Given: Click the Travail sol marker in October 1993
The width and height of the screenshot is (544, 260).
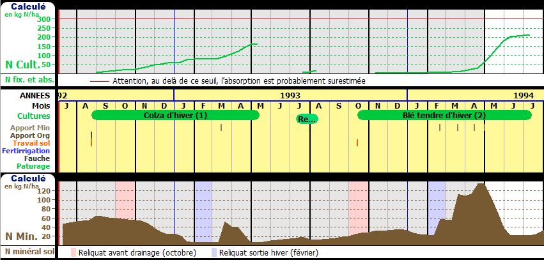Looking at the screenshot, I should pos(357,143).
